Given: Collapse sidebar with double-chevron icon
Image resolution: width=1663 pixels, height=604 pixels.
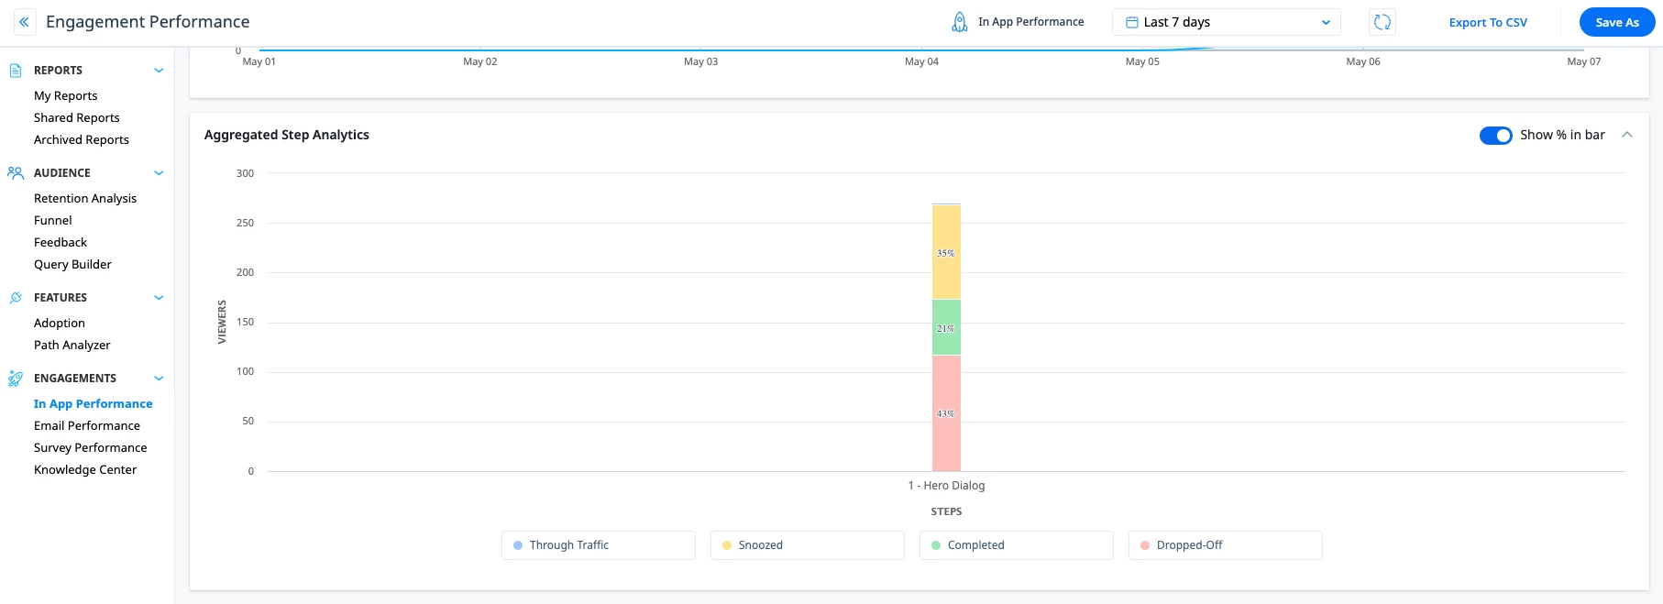Looking at the screenshot, I should tap(24, 22).
